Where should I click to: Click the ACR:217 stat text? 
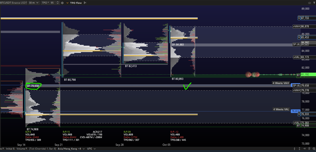click(x=97, y=132)
